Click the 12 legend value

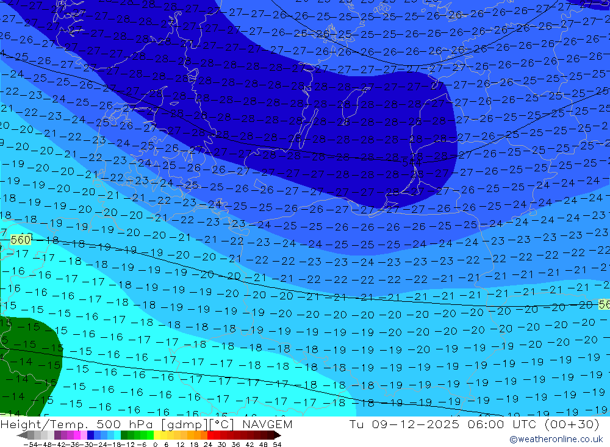tap(181, 445)
